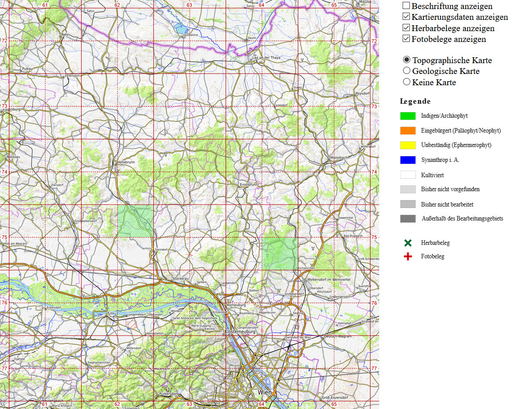Click green highlighted quadrant at Göllersdorf
514x409 pixels.
tap(135, 221)
